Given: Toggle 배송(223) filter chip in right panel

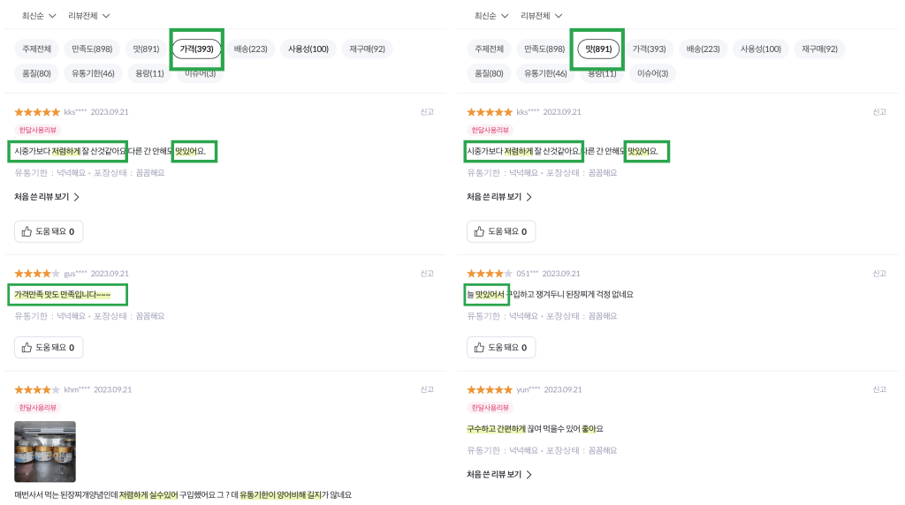Looking at the screenshot, I should (x=703, y=49).
